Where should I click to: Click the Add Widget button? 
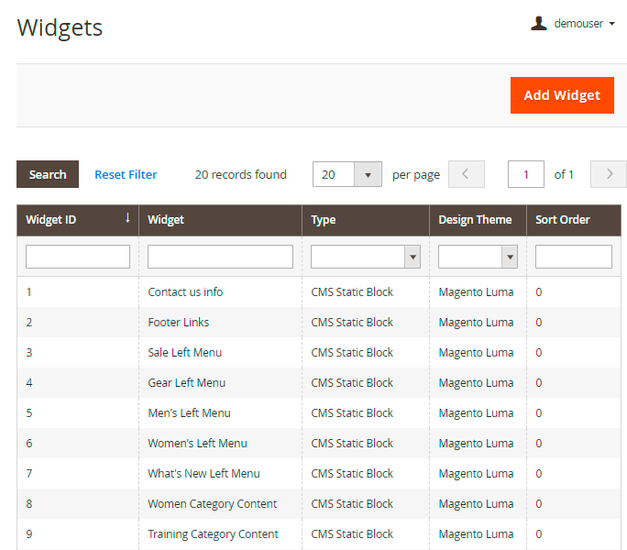(562, 95)
